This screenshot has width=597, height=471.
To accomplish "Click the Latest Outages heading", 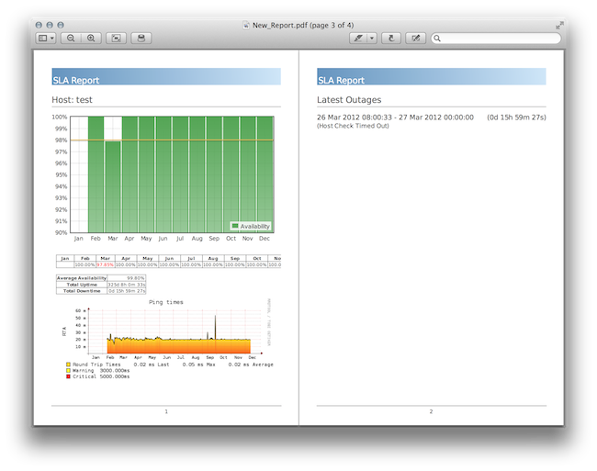I will click(349, 99).
